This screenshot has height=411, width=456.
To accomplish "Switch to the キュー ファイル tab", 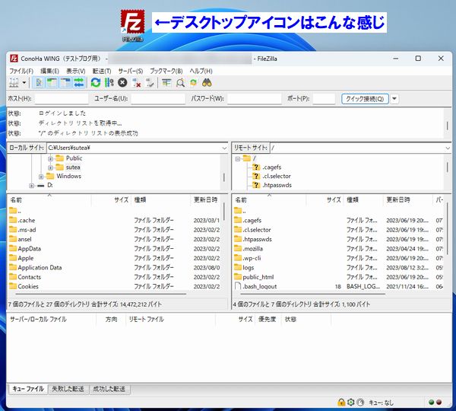I will pos(28,389).
